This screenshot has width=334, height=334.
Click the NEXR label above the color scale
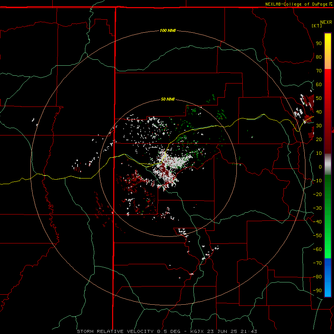point(326,22)
